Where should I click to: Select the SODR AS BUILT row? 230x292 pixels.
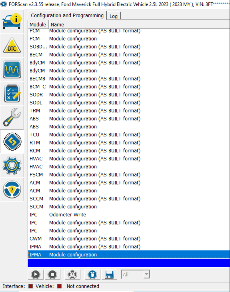point(129,95)
